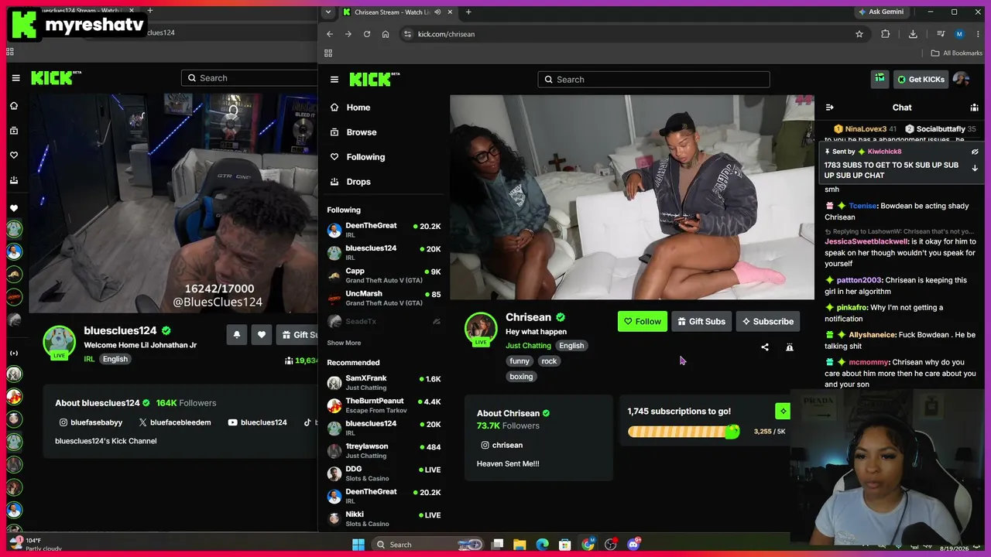991x557 pixels.
Task: Open the user profile avatar next to Get KICKs
Action: coord(961,79)
